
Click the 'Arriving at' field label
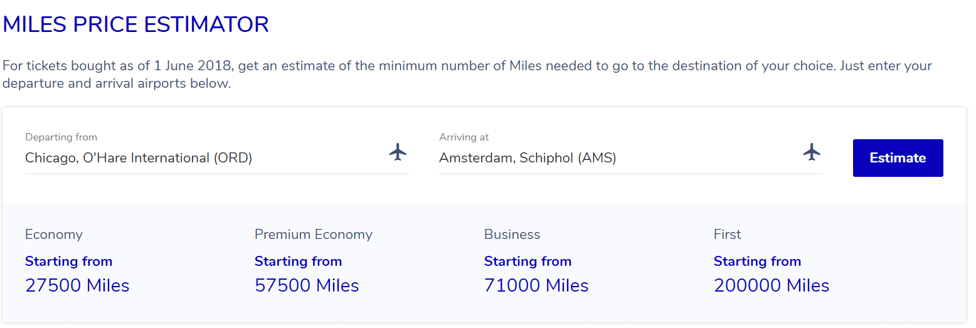coord(464,137)
